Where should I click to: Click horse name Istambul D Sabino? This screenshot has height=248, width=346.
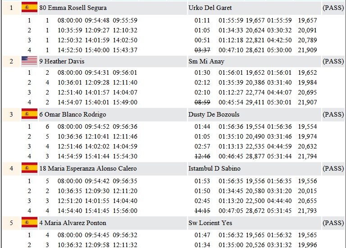214,169
